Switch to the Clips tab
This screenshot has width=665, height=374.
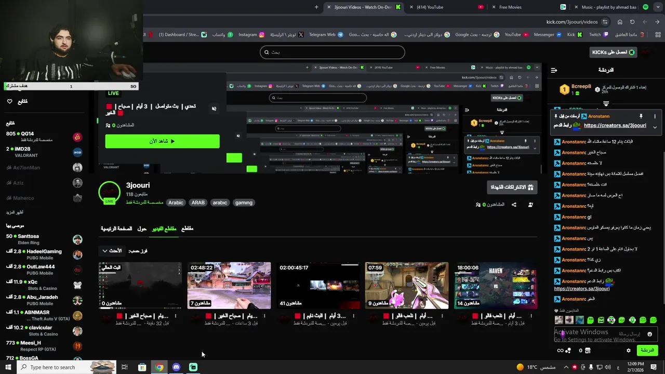coord(187,229)
